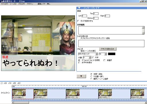Viewport: 147px width, 104px height.
Task: Select the first timeline scene やってられぬわ!
Action: pyautogui.click(x=23, y=94)
